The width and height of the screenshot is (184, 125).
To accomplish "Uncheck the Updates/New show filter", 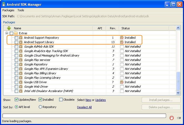I will (x=16, y=100).
